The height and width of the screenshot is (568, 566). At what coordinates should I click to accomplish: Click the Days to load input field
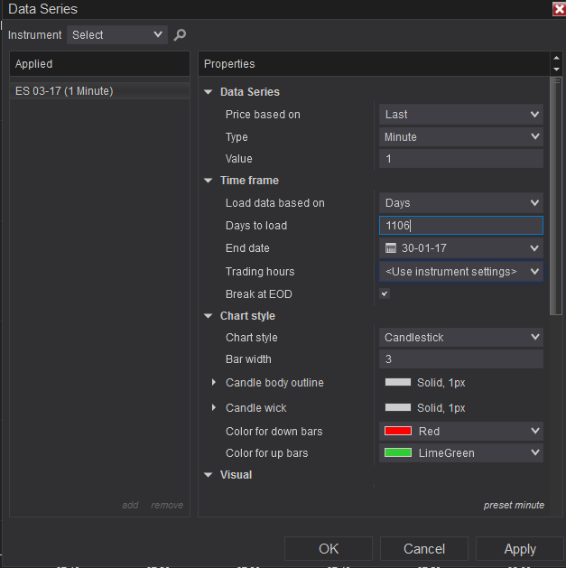[460, 226]
